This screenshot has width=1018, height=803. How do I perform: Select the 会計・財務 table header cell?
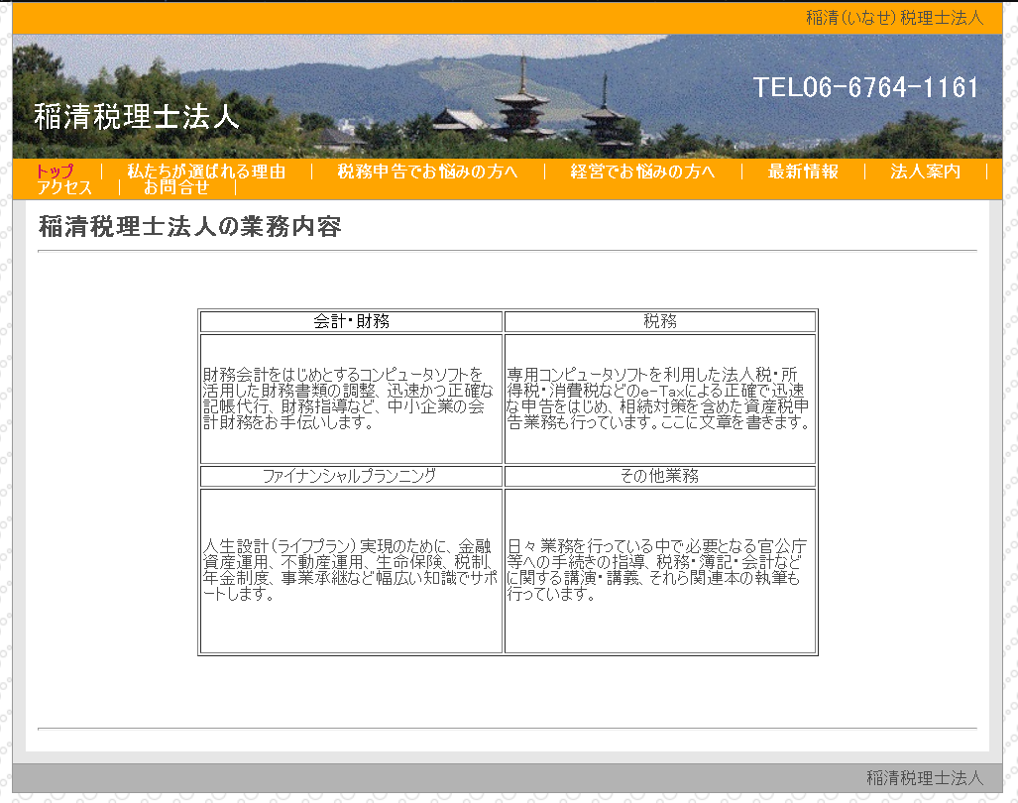[x=351, y=321]
